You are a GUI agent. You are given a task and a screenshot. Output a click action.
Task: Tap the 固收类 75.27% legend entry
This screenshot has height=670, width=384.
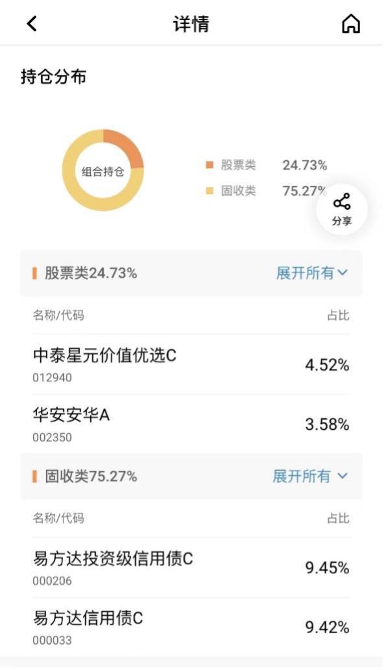[x=267, y=191]
